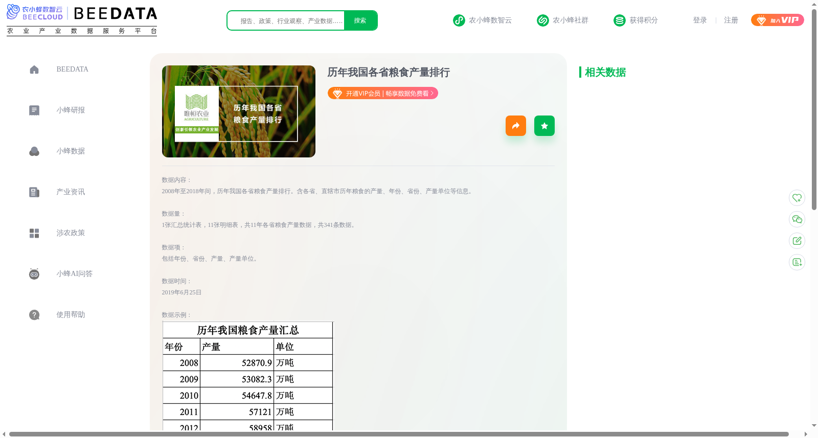This screenshot has height=438, width=818.
Task: Click the 注册 register link
Action: pyautogui.click(x=731, y=20)
